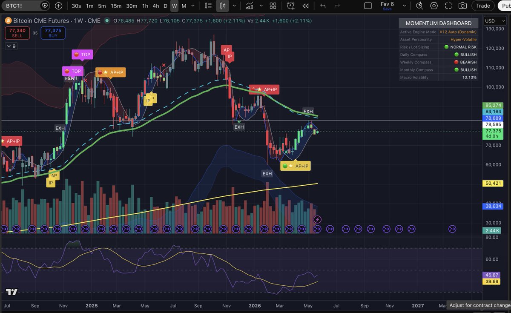Click the MOMENTUM DASHBOARD header
The width and height of the screenshot is (511, 313).
tap(439, 23)
